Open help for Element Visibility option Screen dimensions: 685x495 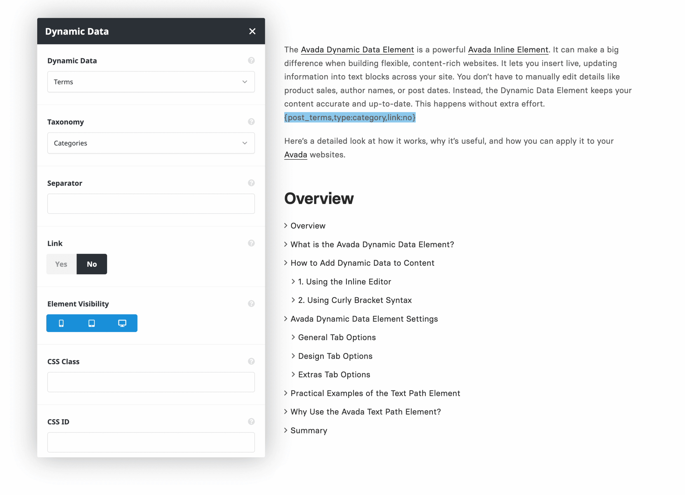point(251,304)
